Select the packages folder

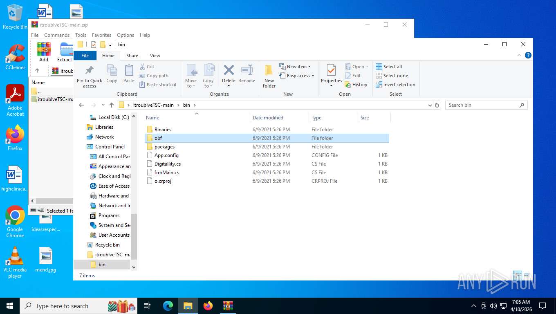(x=267, y=147)
